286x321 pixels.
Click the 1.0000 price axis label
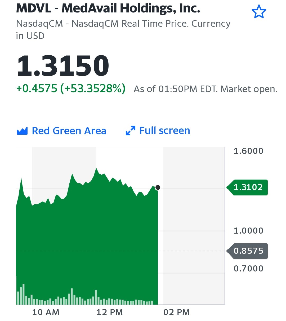248,231
